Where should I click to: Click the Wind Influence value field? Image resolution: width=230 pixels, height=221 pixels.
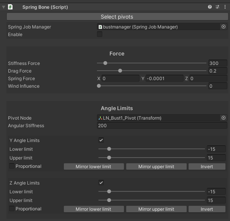click(x=218, y=86)
